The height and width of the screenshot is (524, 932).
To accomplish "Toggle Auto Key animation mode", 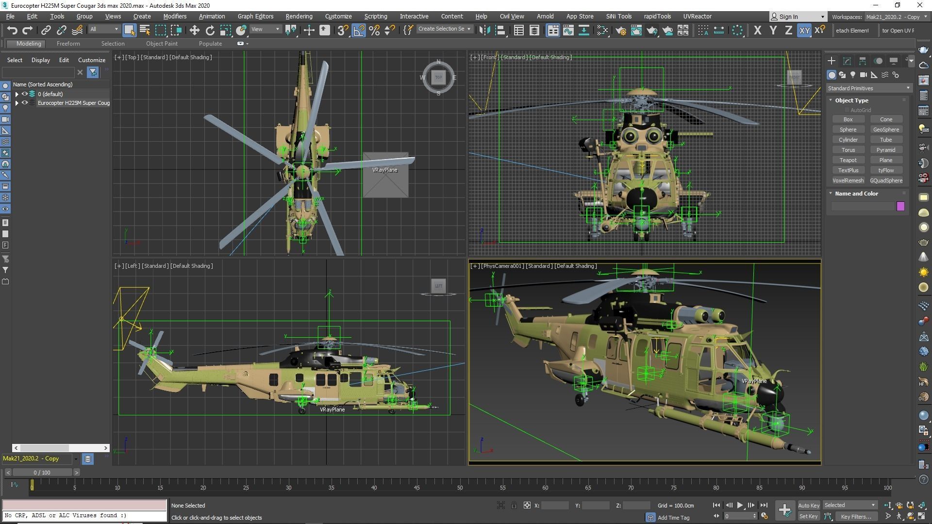I will pos(808,506).
